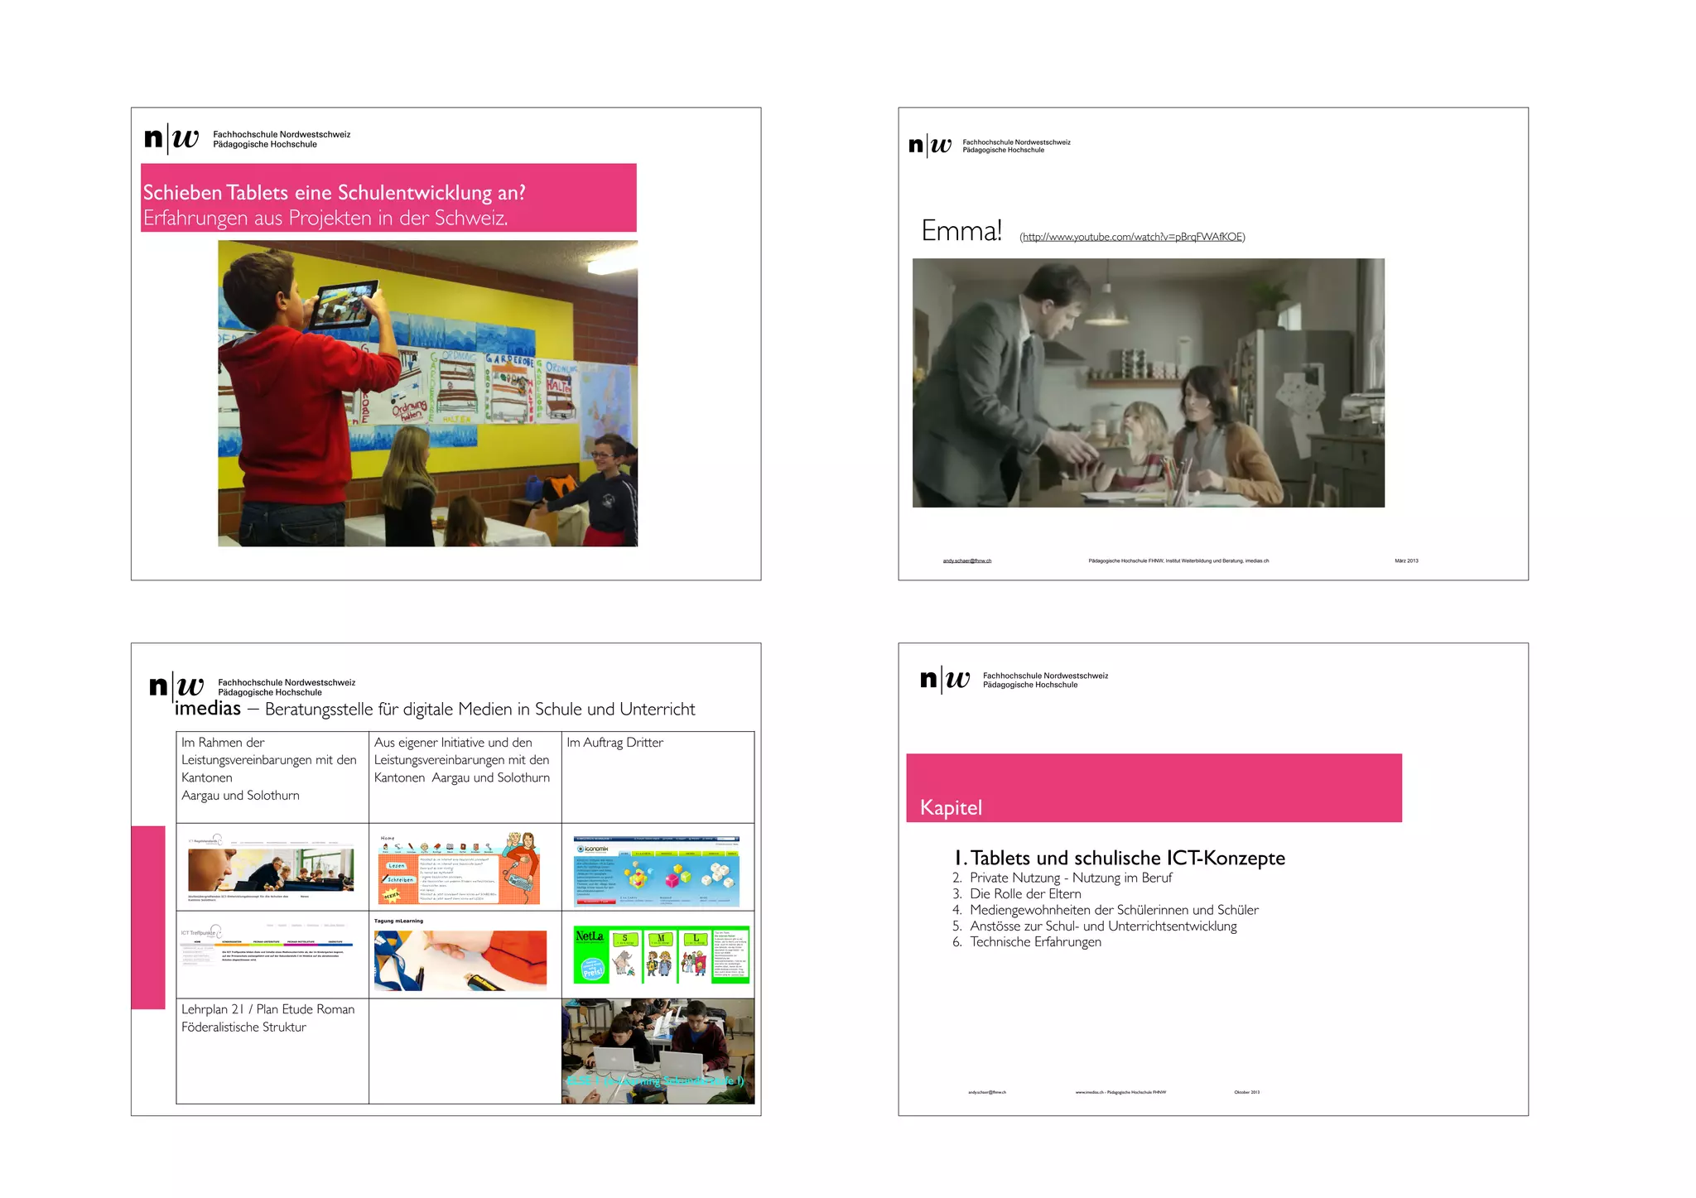
Task: Click the FHNW logo on the title slide
Action: pos(172,138)
